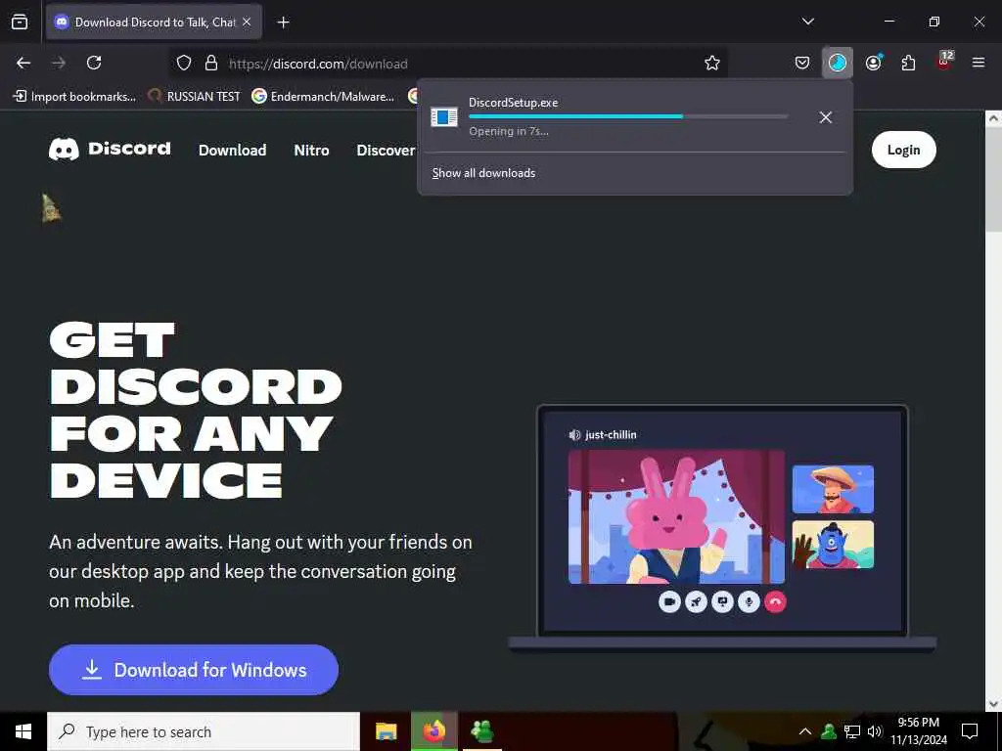Toggle the Firefox downloads panel button
Image resolution: width=1002 pixels, height=751 pixels.
coord(838,63)
